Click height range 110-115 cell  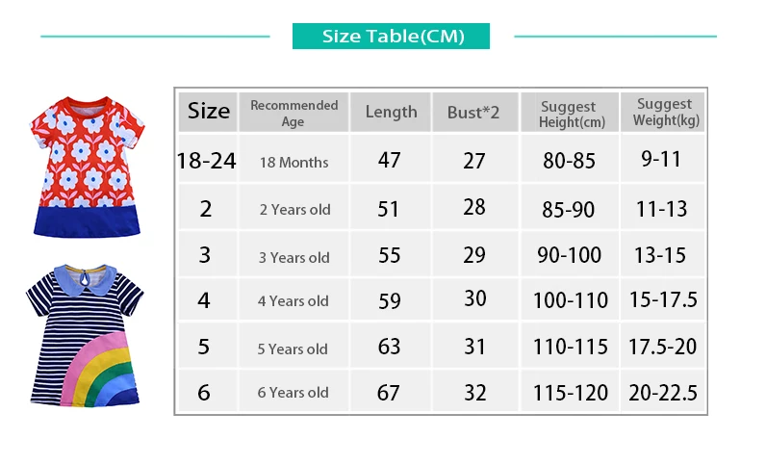coord(570,347)
